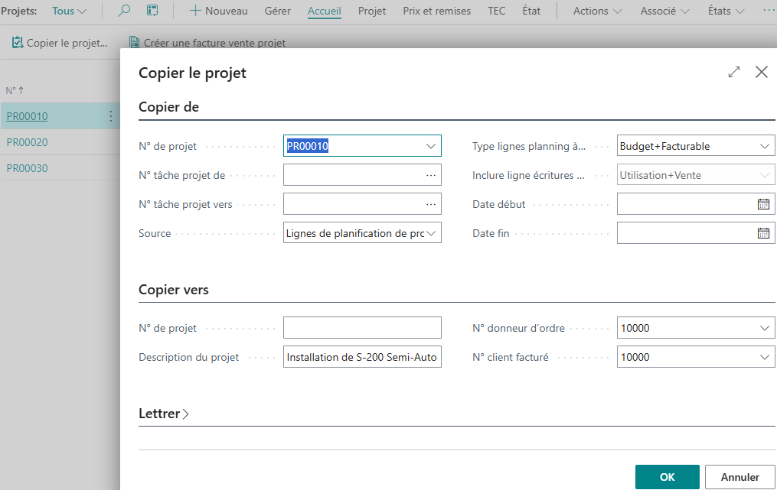The width and height of the screenshot is (777, 490).
Task: Open the Associé menu
Action: point(664,11)
